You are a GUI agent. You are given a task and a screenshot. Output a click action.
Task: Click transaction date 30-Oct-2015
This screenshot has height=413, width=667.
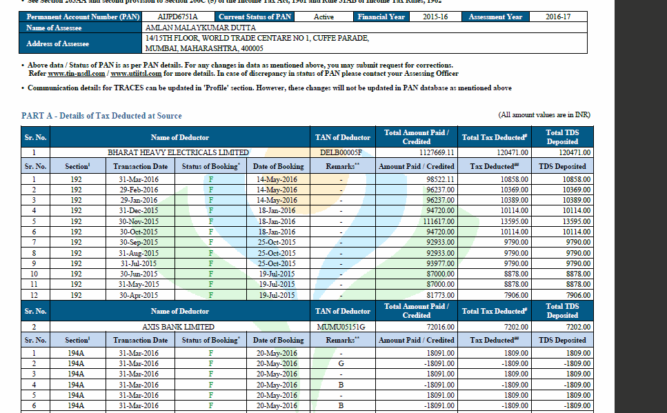tap(139, 232)
